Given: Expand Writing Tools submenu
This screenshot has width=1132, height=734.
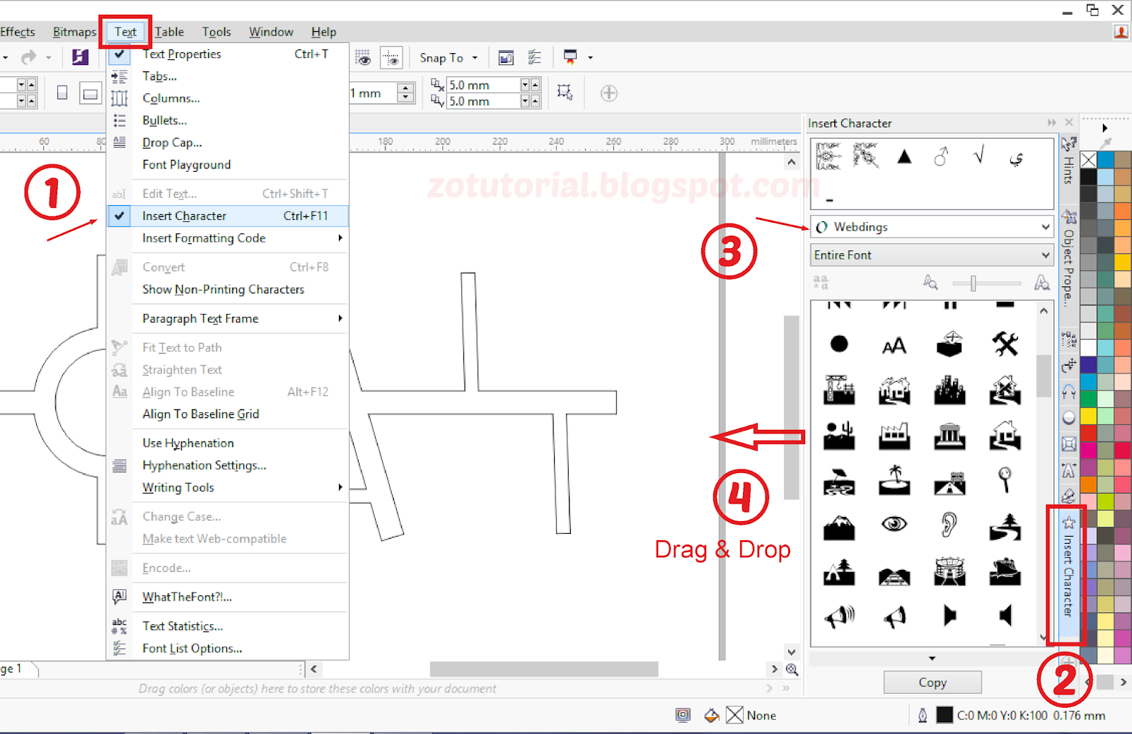Looking at the screenshot, I should coord(340,487).
